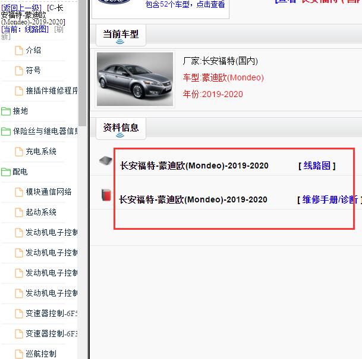Expand the 配电 folder
The image size is (362, 359).
6,172
